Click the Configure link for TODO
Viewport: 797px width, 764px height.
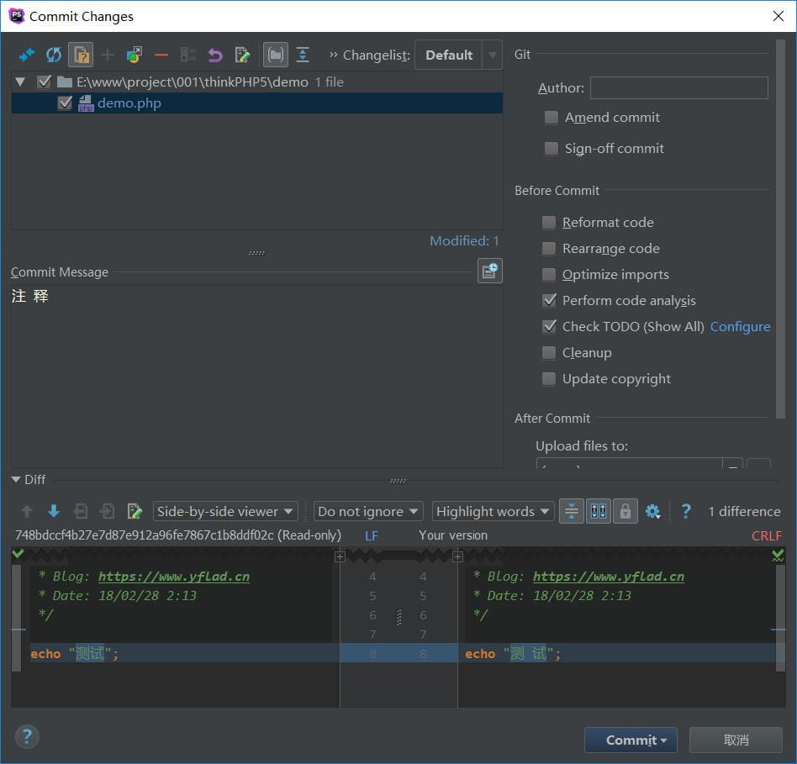[x=740, y=327]
